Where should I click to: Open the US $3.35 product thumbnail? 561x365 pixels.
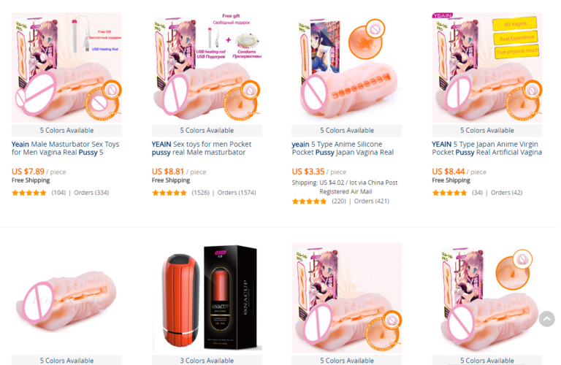347,68
